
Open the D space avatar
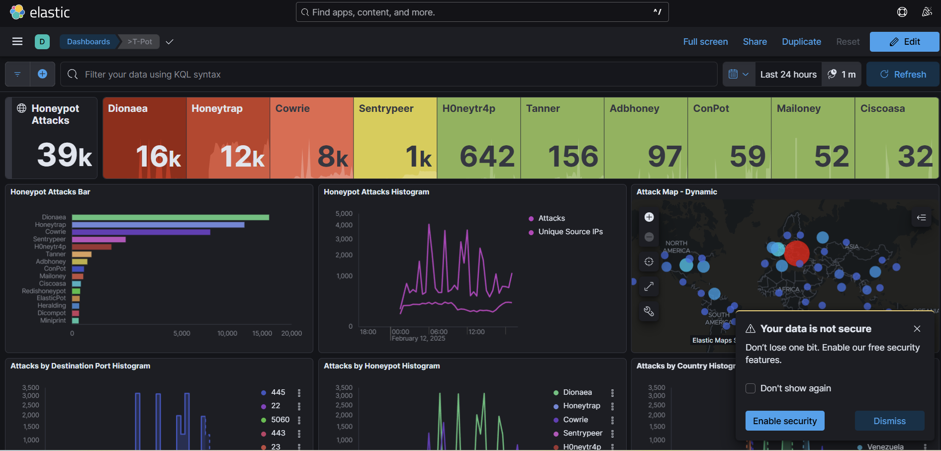point(42,42)
